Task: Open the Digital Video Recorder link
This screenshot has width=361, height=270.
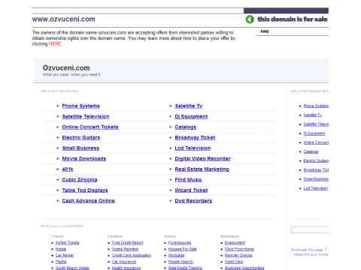Action: tap(202, 158)
